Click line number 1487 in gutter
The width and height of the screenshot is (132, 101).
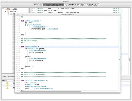18,47
